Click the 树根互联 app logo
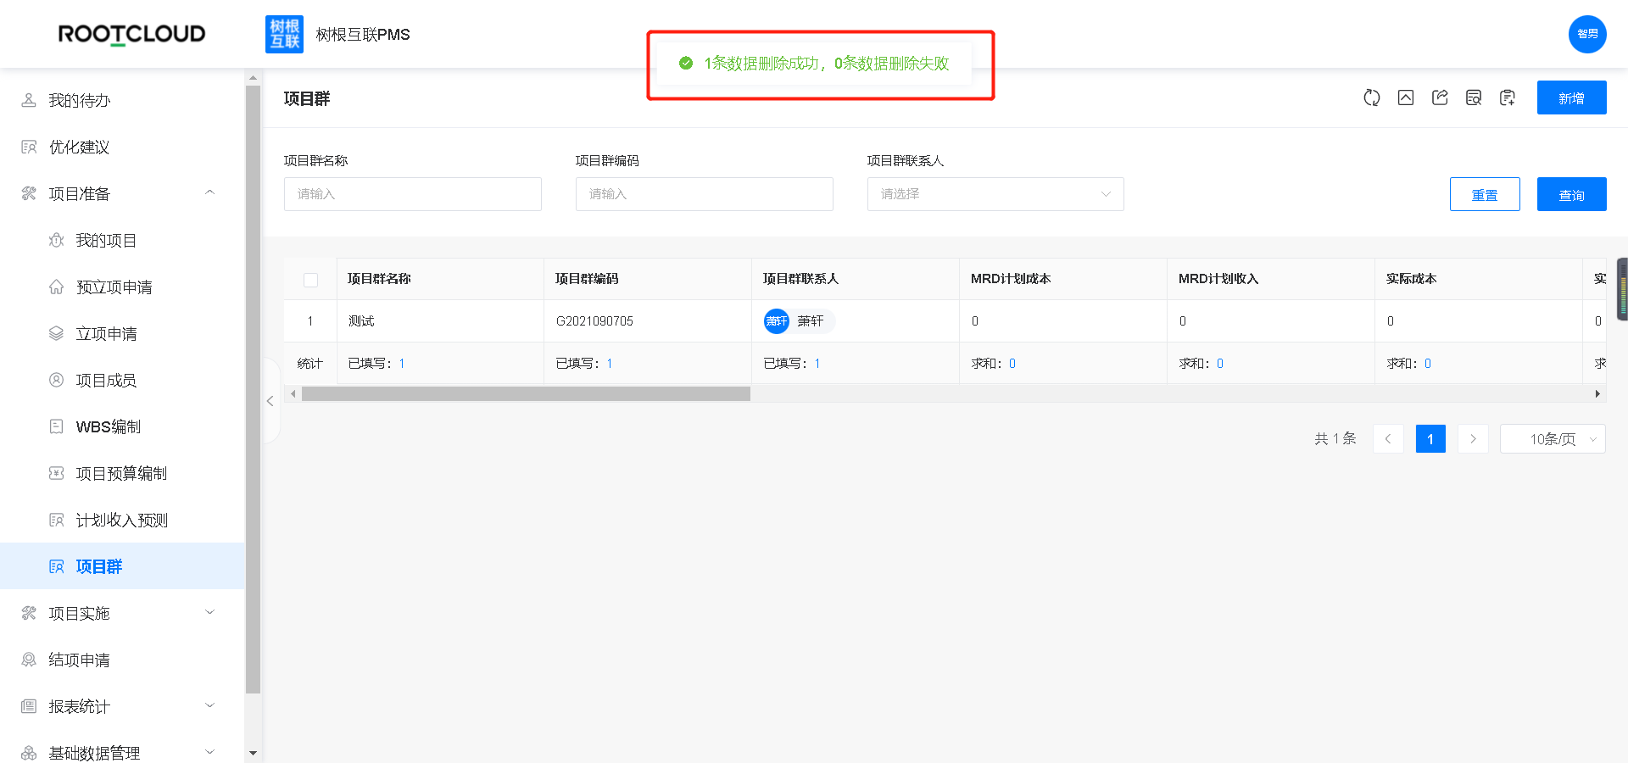The height and width of the screenshot is (763, 1628). point(284,34)
